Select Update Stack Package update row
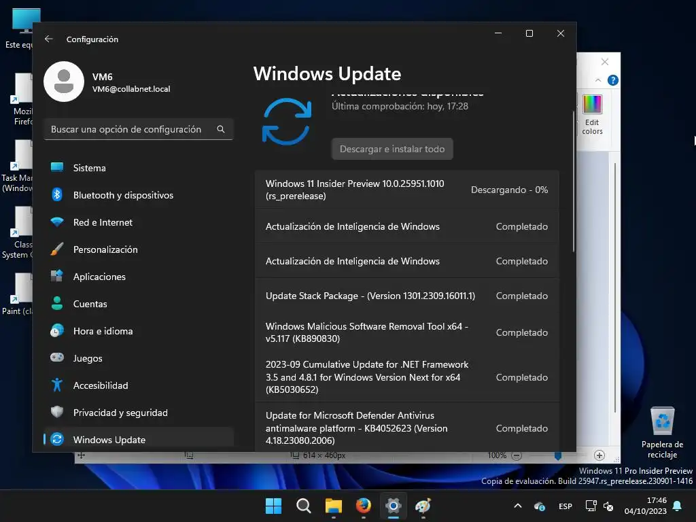The height and width of the screenshot is (522, 696). coord(406,296)
